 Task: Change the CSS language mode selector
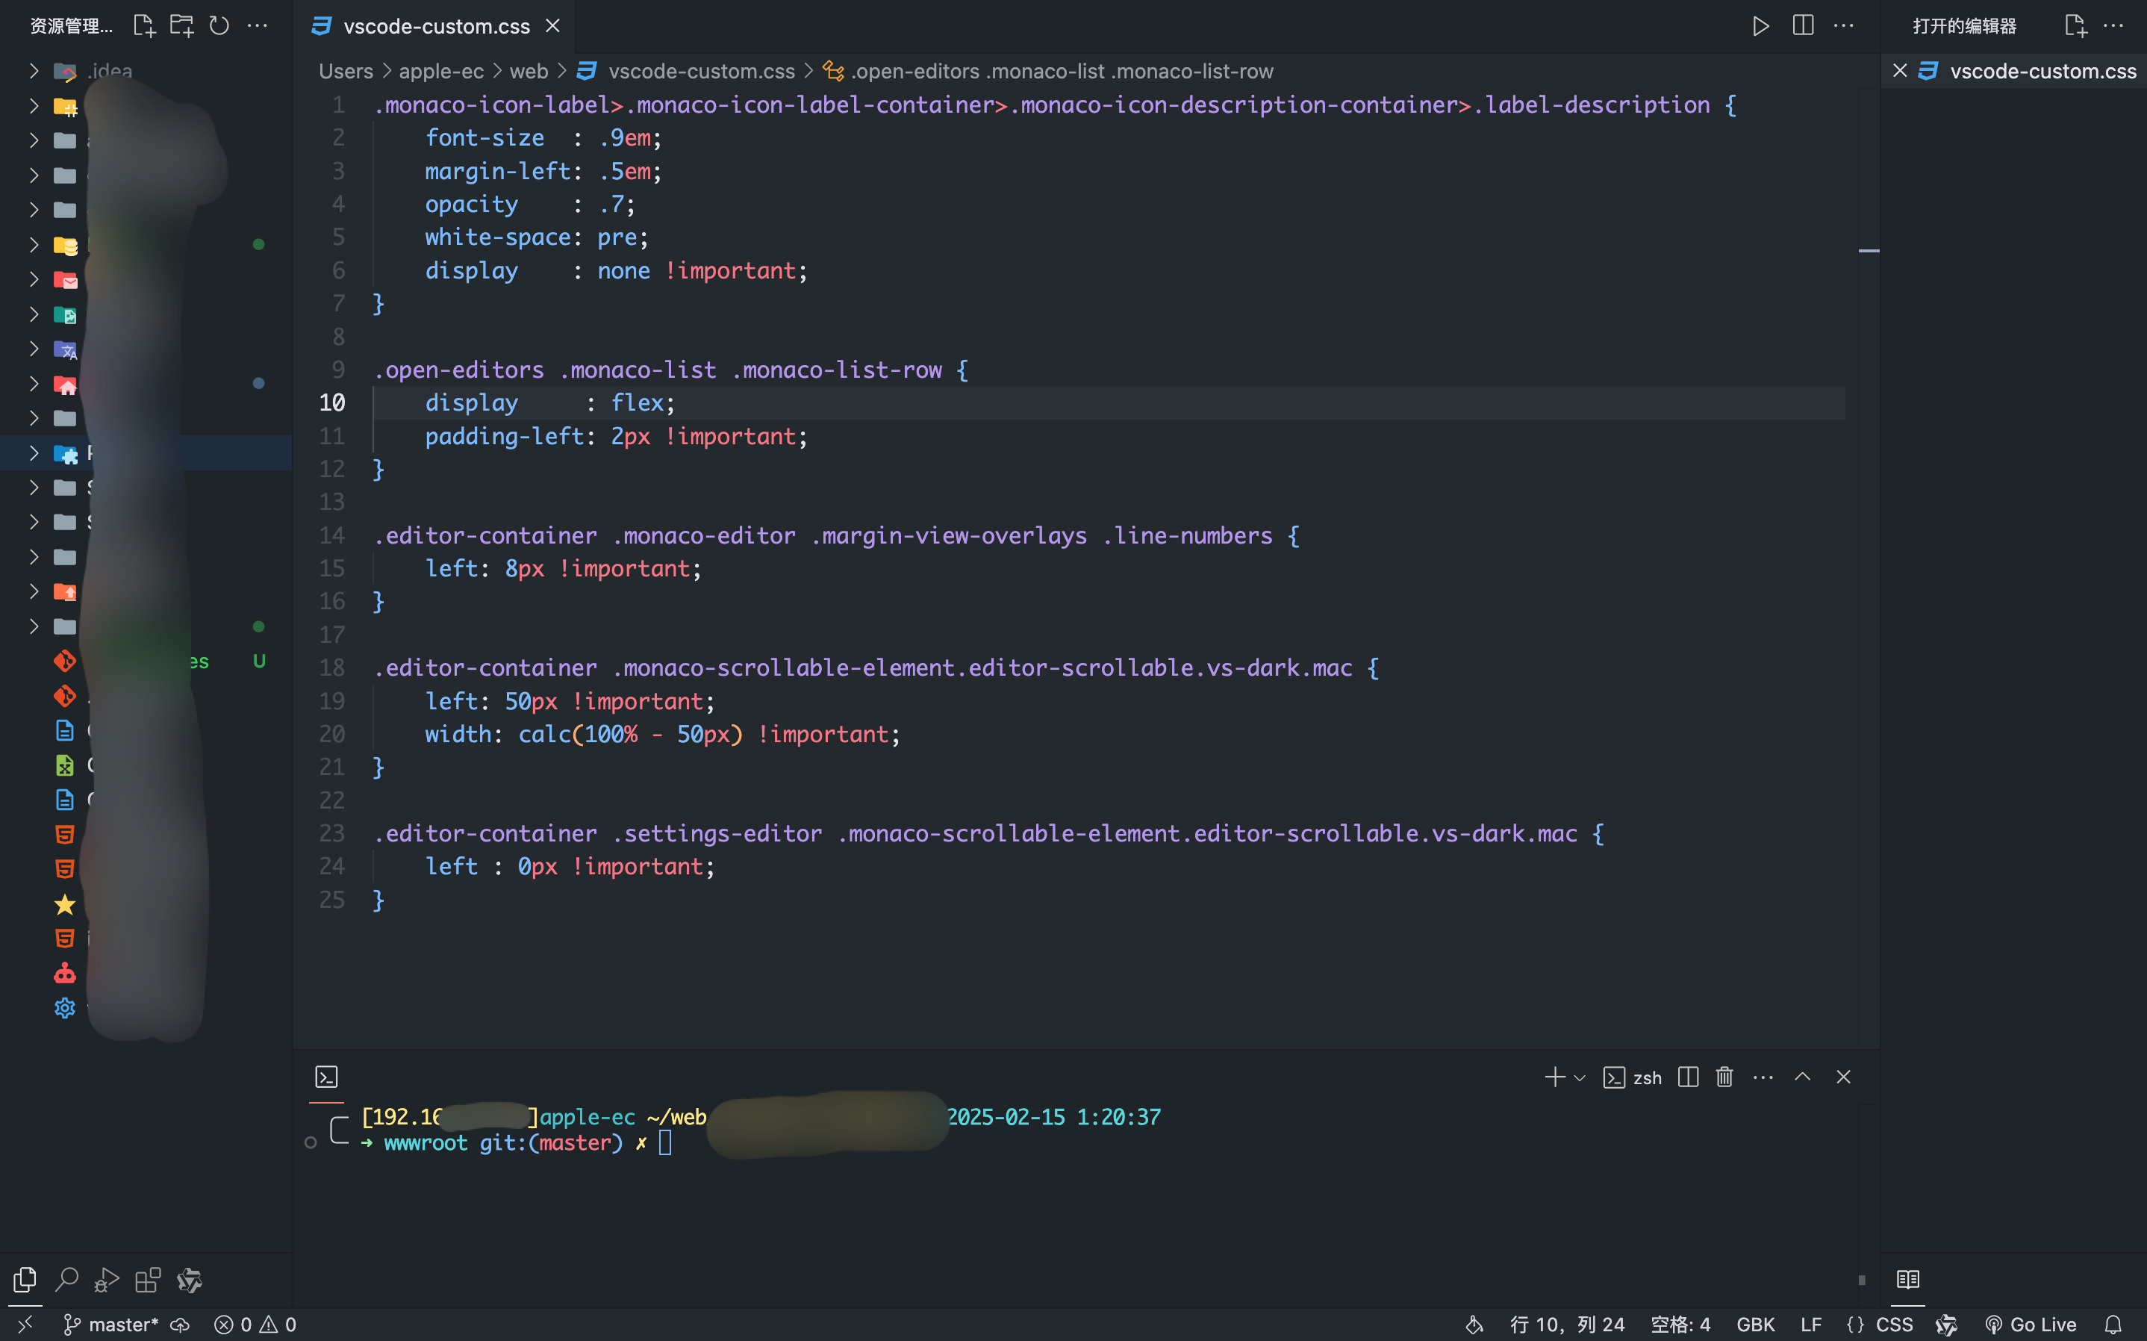pyautogui.click(x=1893, y=1324)
